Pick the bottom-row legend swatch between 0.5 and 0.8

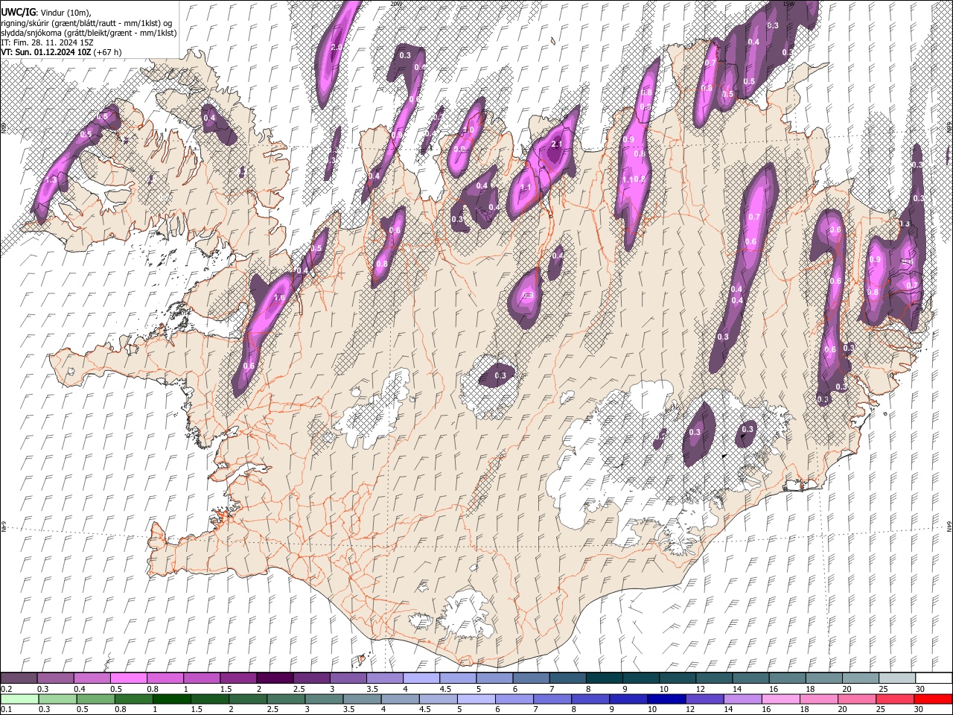95,699
